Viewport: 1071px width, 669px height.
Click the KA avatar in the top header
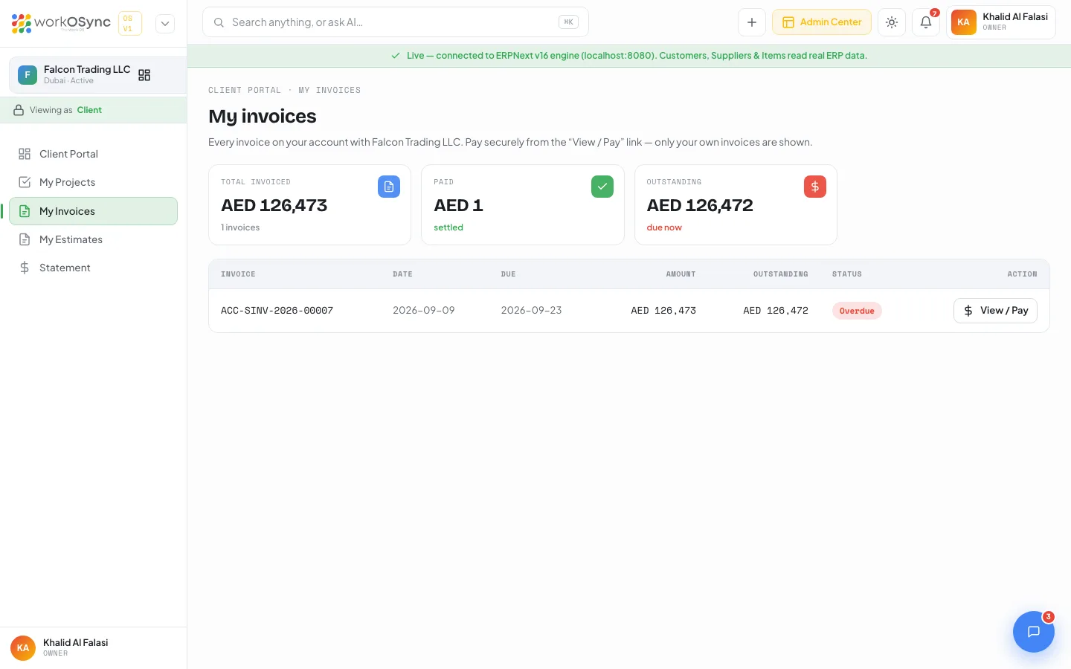tap(964, 22)
